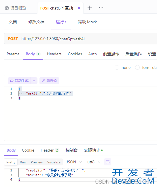Open the JSON format dropdown

(74, 162)
